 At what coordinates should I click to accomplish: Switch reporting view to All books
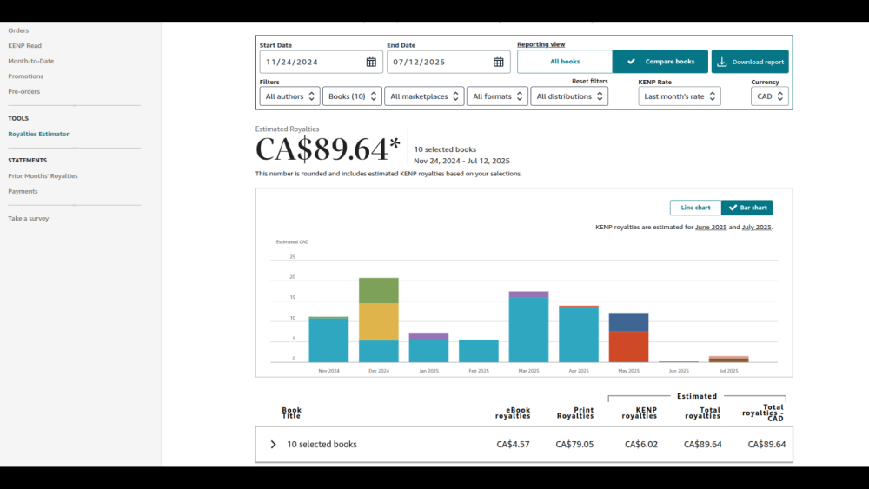565,62
